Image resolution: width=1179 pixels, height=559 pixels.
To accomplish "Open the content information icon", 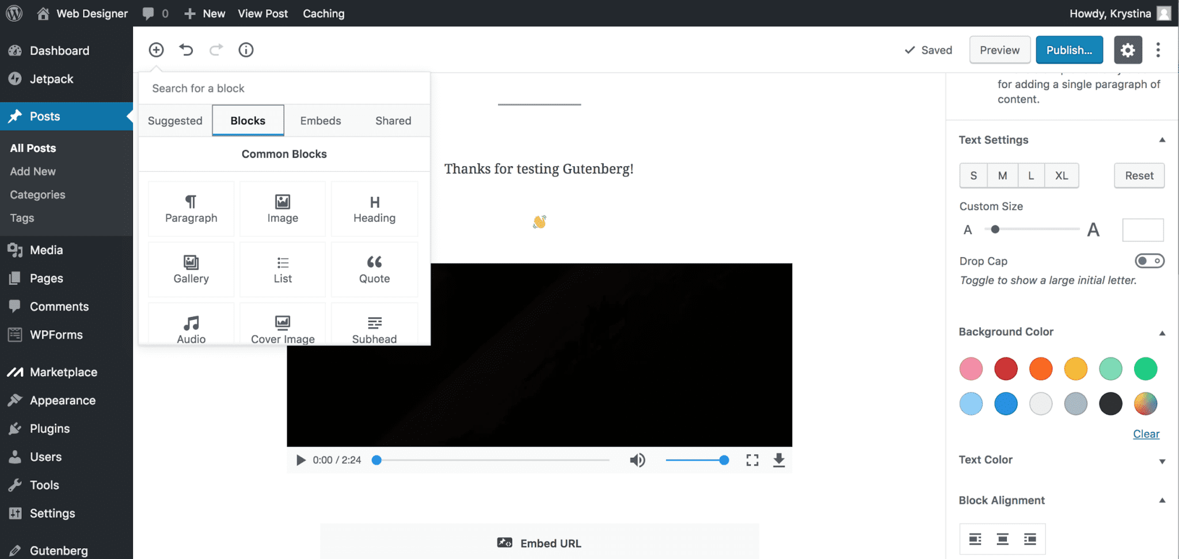I will click(246, 50).
